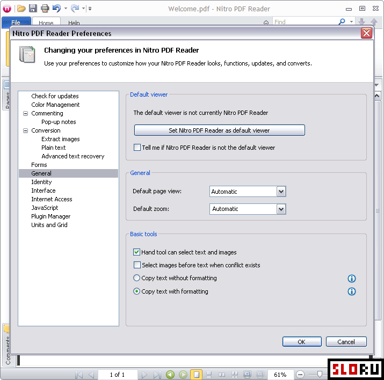The height and width of the screenshot is (380, 384).
Task: Click the Find search field
Action: point(305,22)
